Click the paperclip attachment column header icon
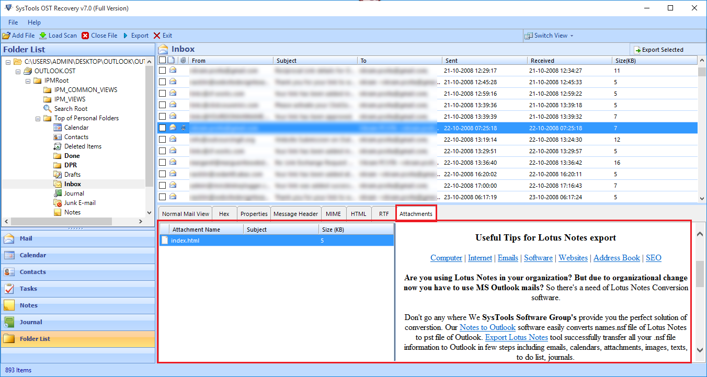Viewport: 707px width, 377px height. pos(183,61)
